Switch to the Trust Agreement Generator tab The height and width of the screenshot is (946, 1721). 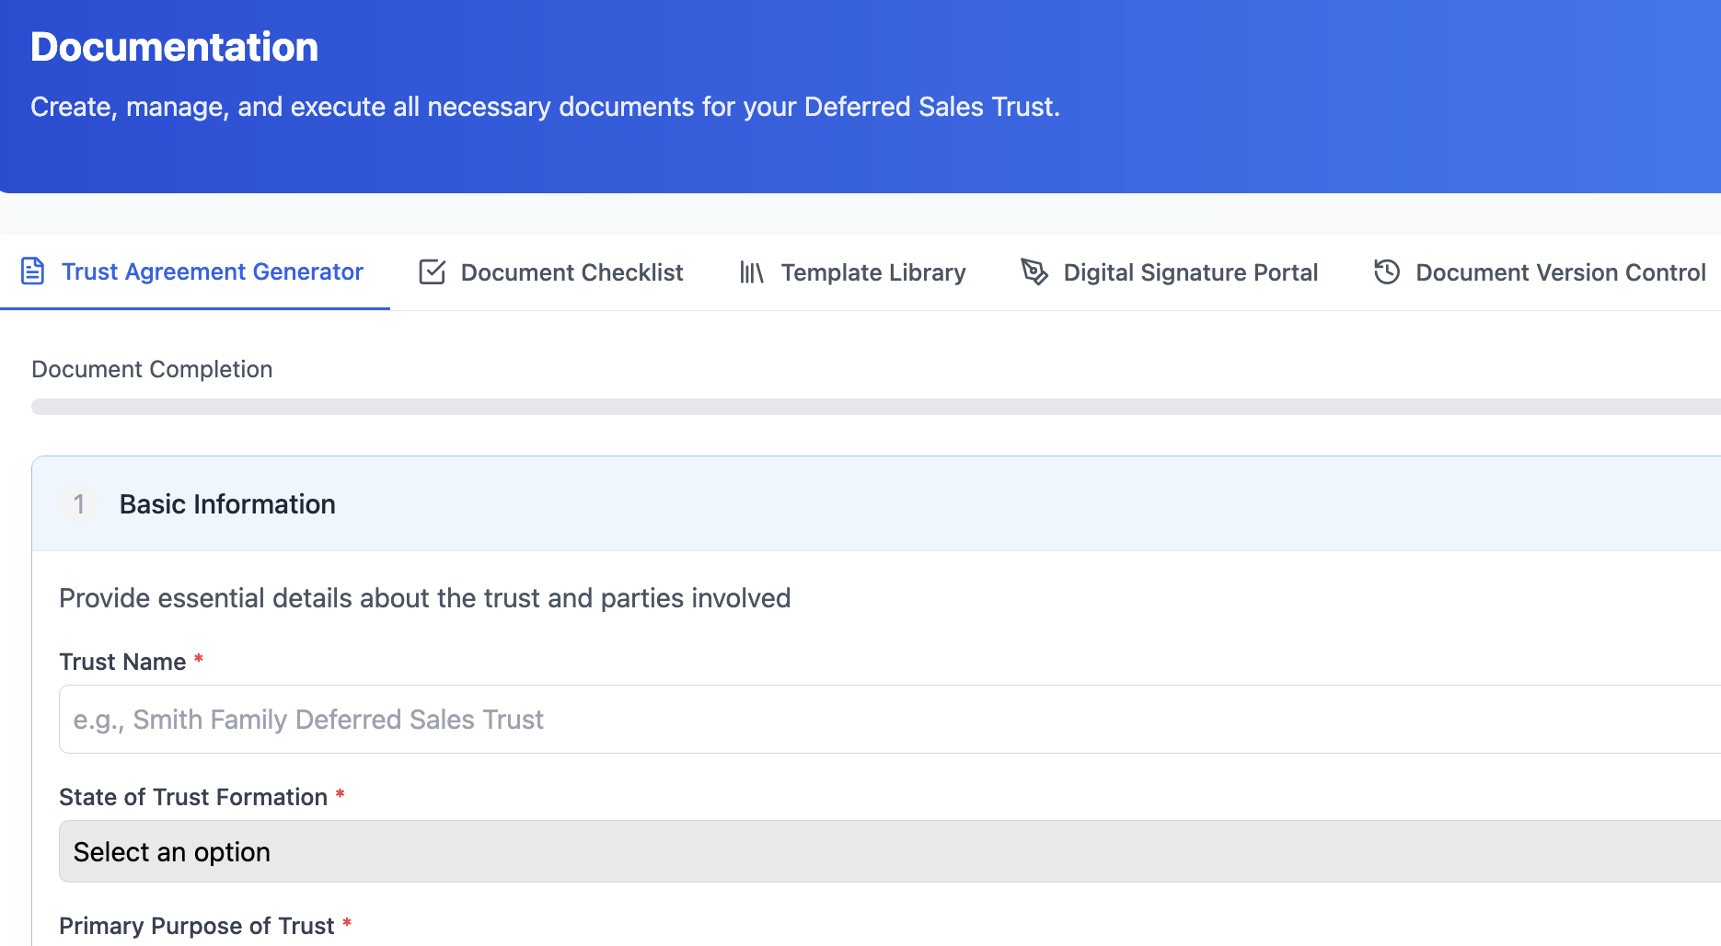point(212,272)
